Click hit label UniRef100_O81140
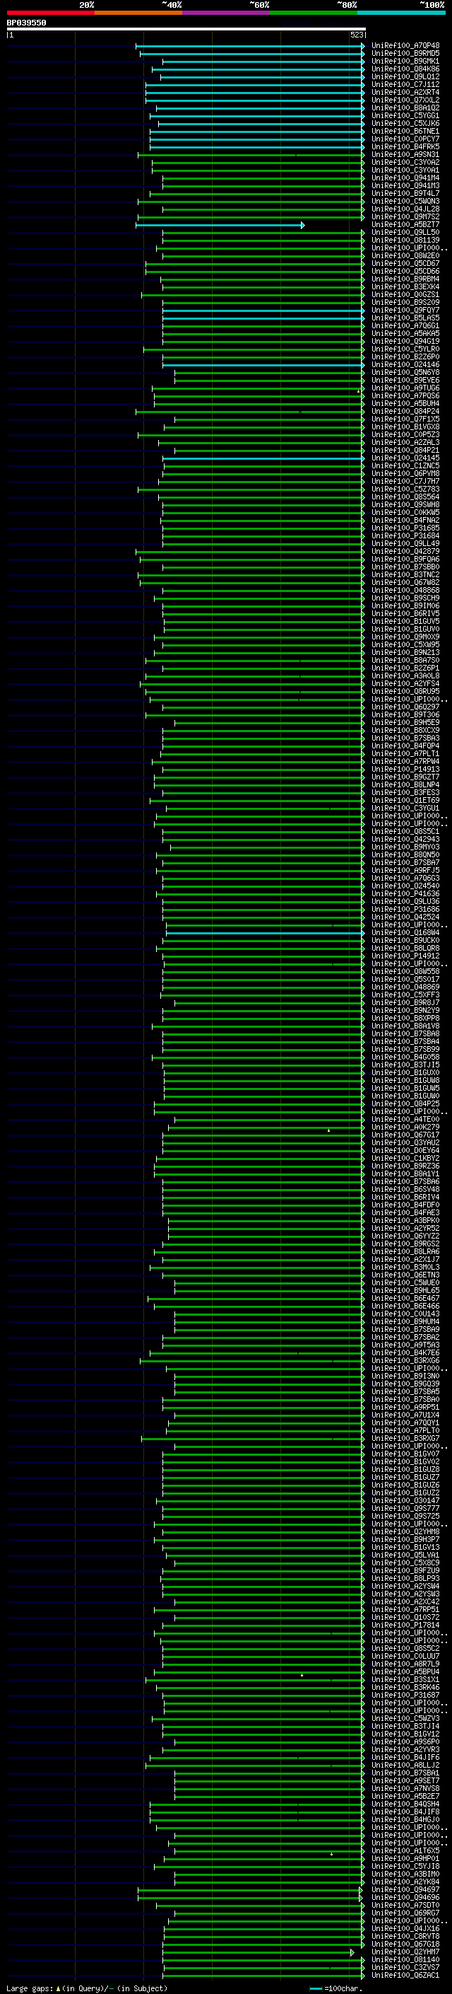 (x=405, y=1959)
